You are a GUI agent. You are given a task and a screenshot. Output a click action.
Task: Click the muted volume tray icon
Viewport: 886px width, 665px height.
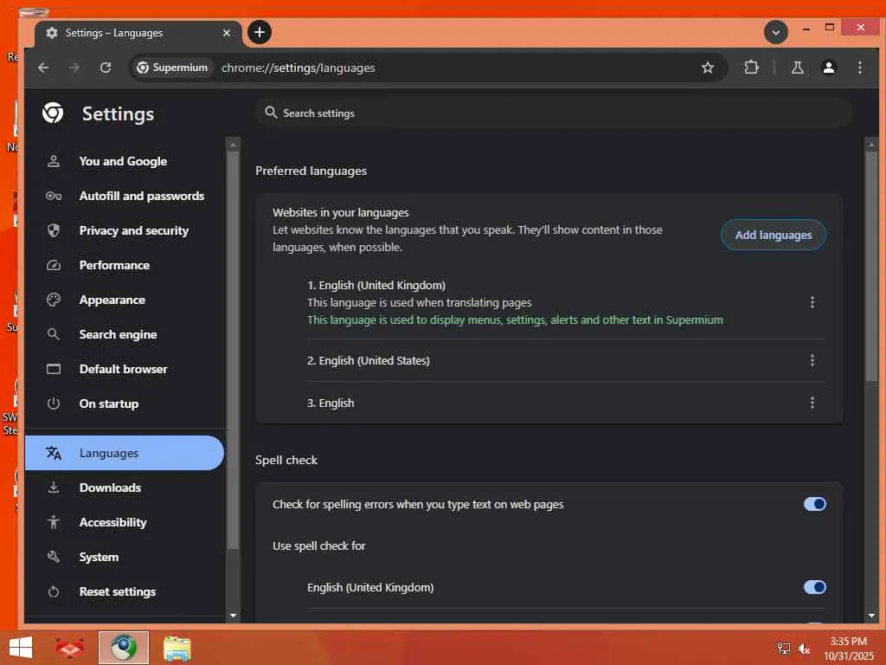click(803, 649)
